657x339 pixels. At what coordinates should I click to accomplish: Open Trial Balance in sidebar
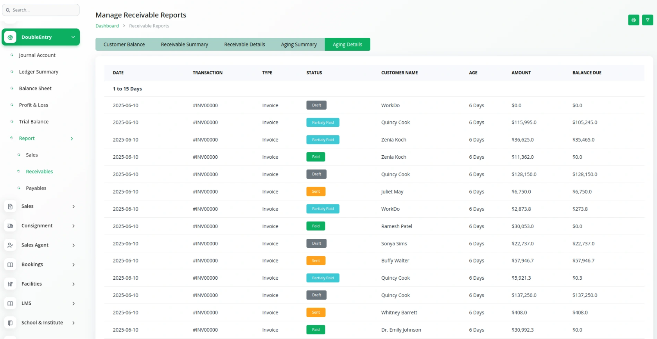(x=34, y=122)
